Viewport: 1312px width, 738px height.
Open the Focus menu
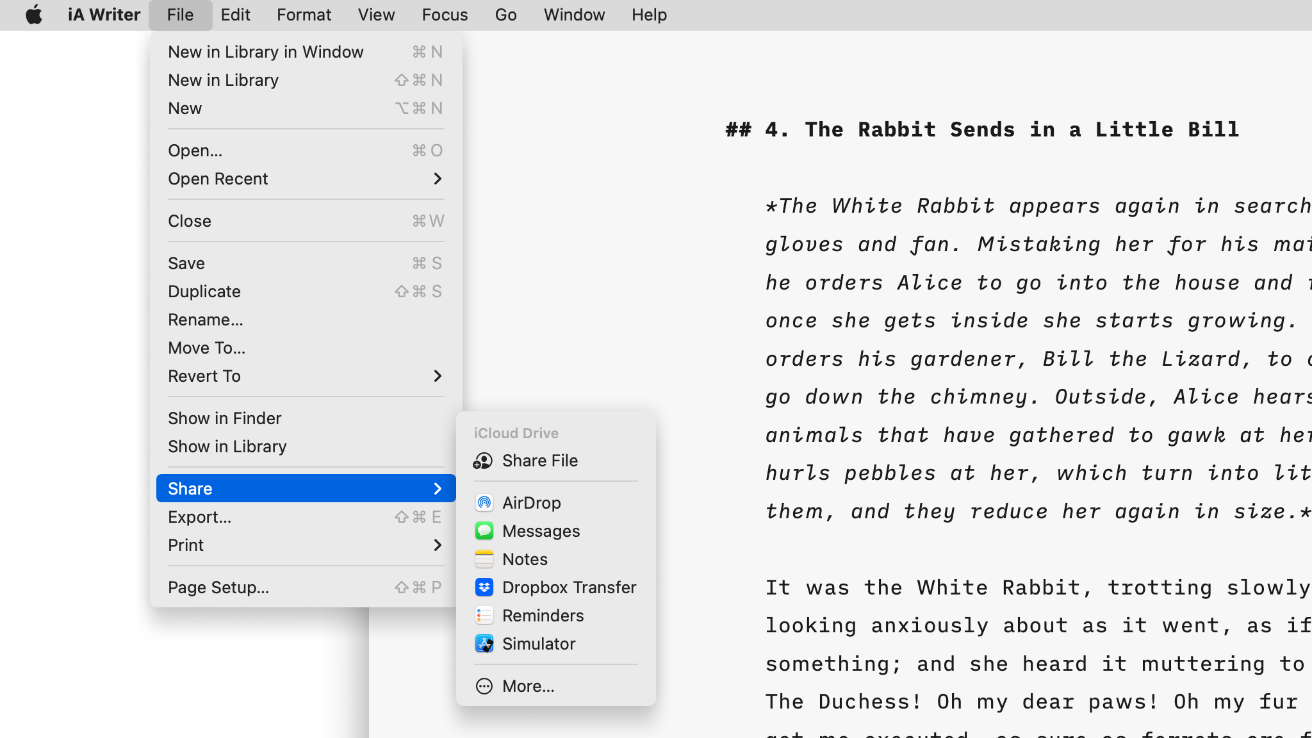[x=445, y=15]
